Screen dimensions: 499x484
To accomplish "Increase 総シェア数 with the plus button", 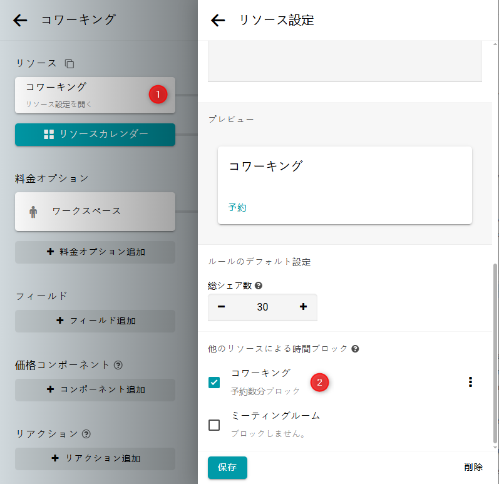I will [304, 307].
